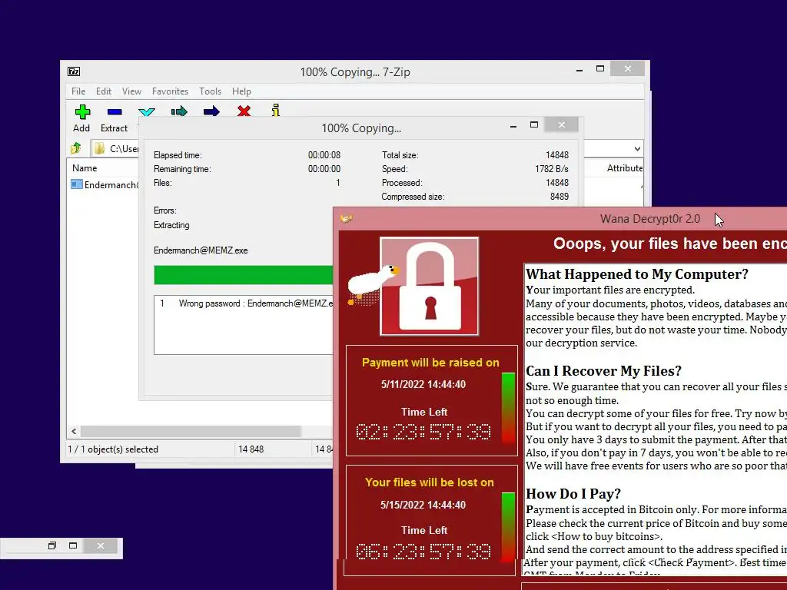Close the 100% Copying dialog
787x590 pixels.
[562, 124]
